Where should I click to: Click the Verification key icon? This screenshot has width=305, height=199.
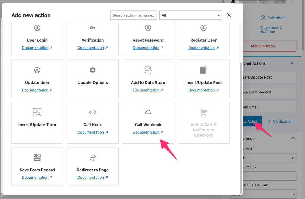tap(93, 28)
